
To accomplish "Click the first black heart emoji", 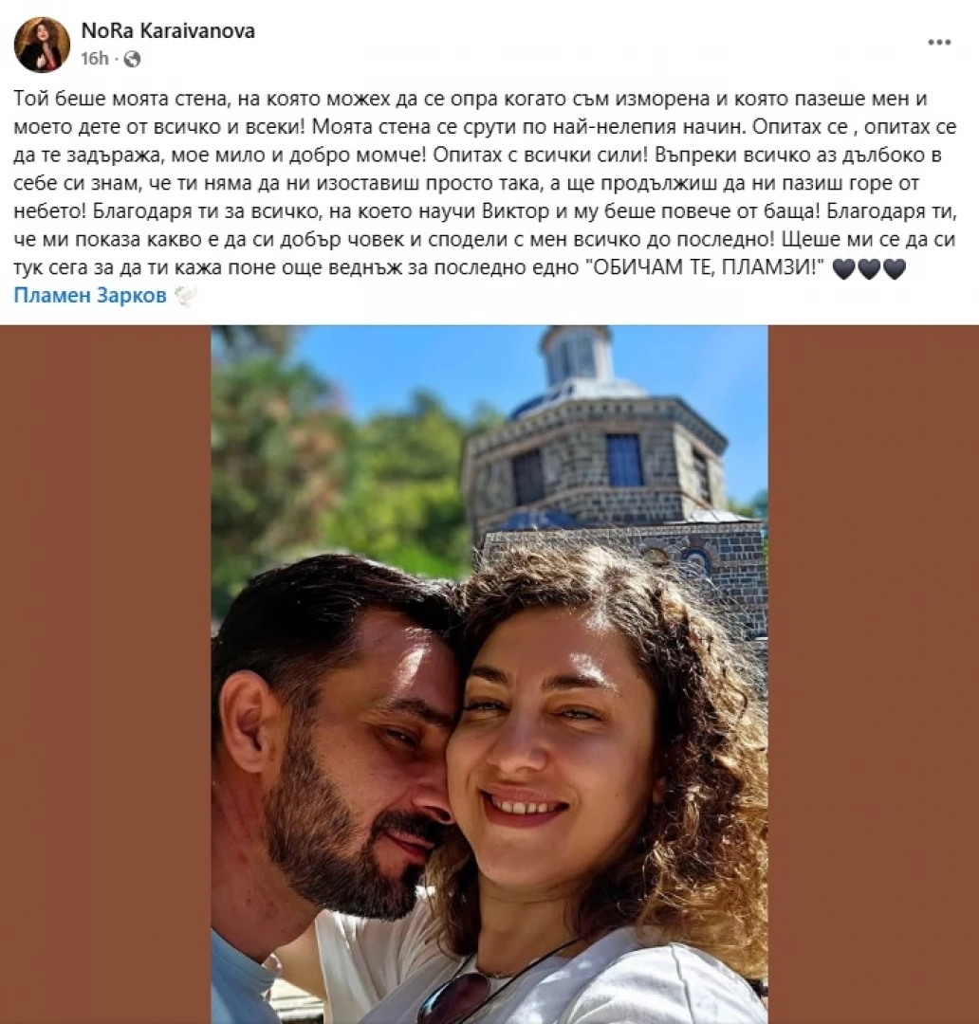I will click(844, 268).
